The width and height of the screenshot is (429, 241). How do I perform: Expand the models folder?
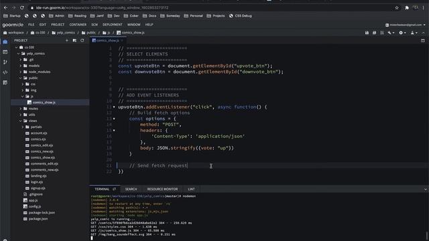[21, 66]
